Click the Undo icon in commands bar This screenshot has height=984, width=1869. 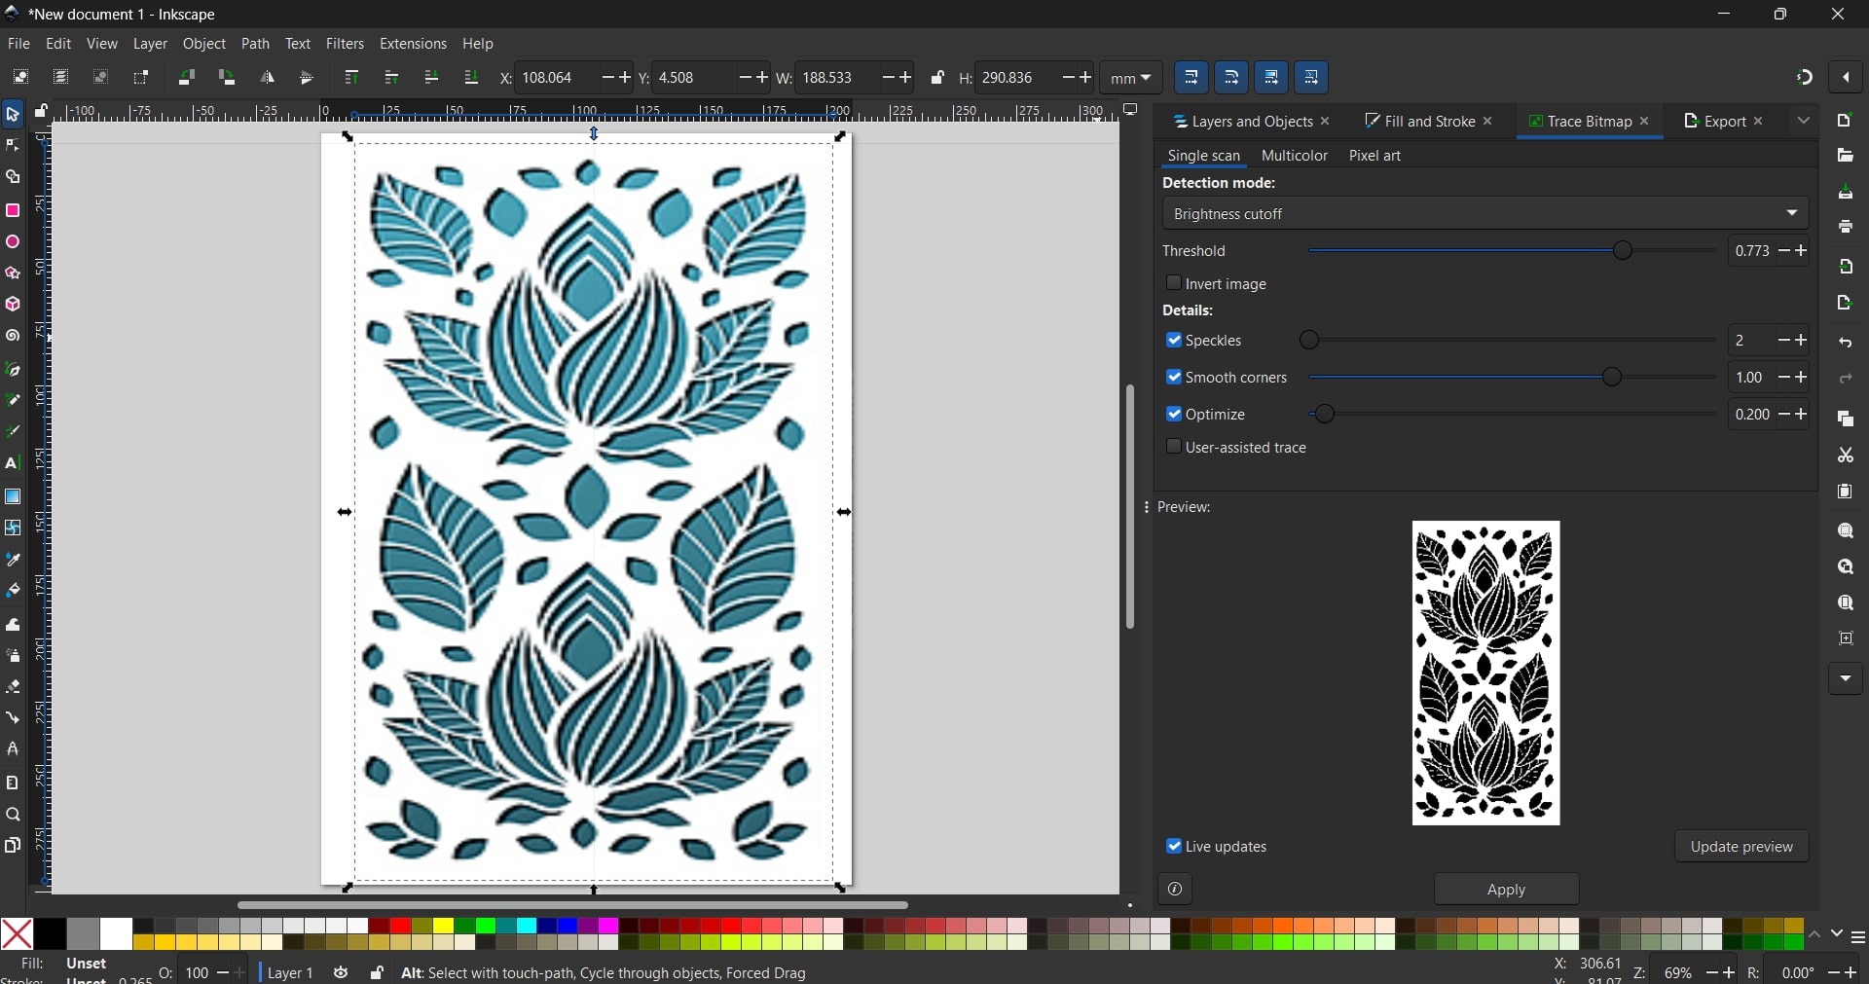pyautogui.click(x=1846, y=343)
